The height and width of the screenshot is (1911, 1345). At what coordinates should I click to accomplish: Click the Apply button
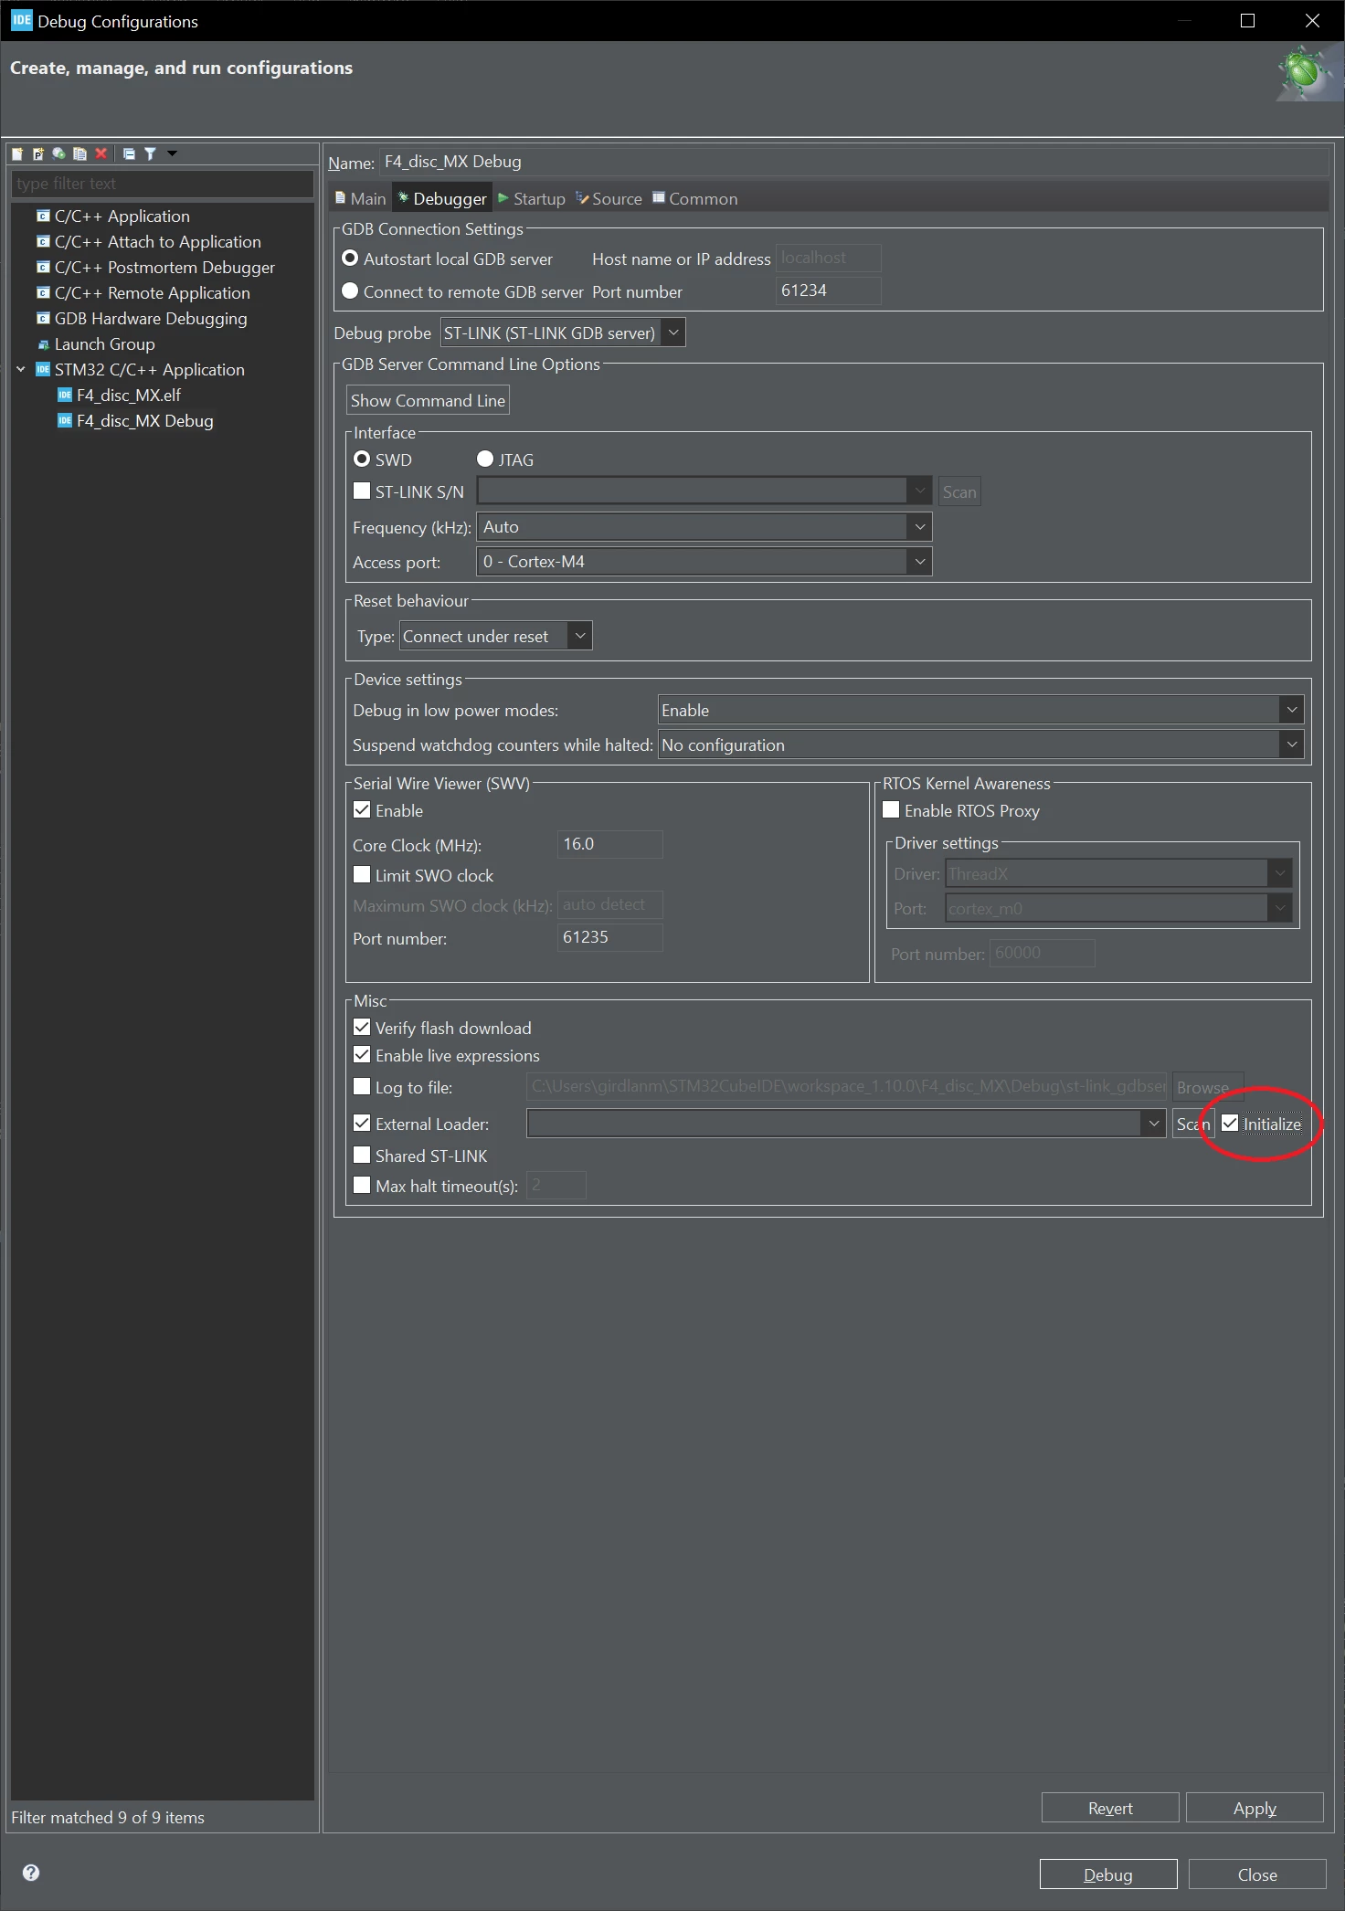coord(1255,1808)
